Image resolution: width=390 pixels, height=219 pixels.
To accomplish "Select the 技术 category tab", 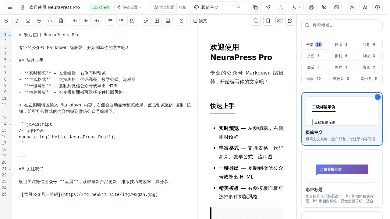I will click(342, 44).
